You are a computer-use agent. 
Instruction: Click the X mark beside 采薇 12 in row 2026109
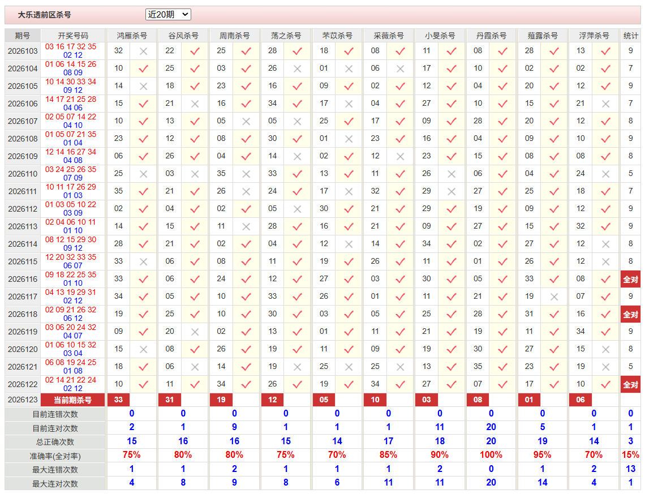400,156
